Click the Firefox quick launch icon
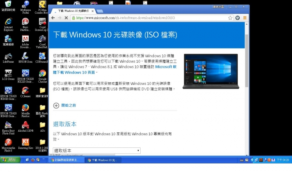Viewport: 292px width, 172px height. pos(33,160)
